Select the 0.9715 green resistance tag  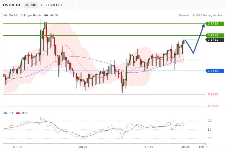coord(215,35)
